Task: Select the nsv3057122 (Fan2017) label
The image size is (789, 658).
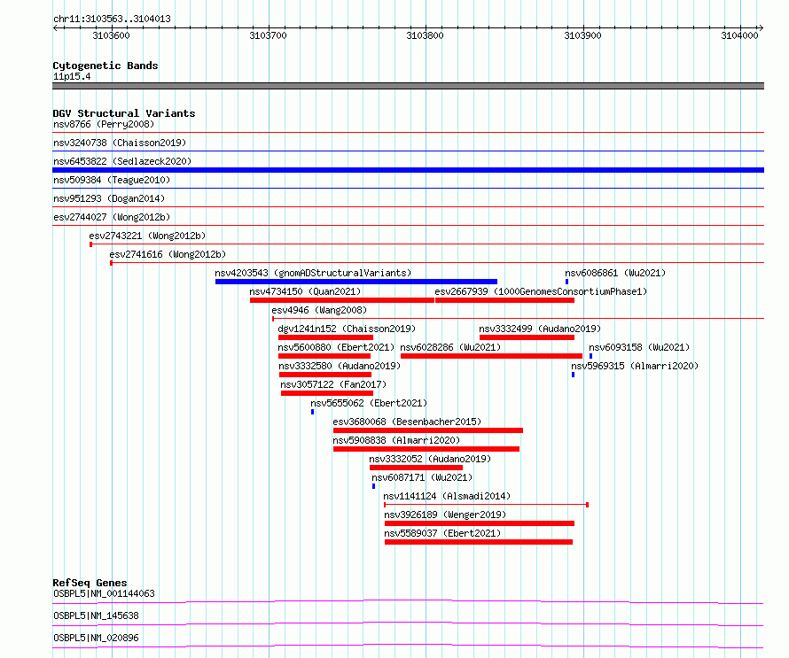Action: 333,384
